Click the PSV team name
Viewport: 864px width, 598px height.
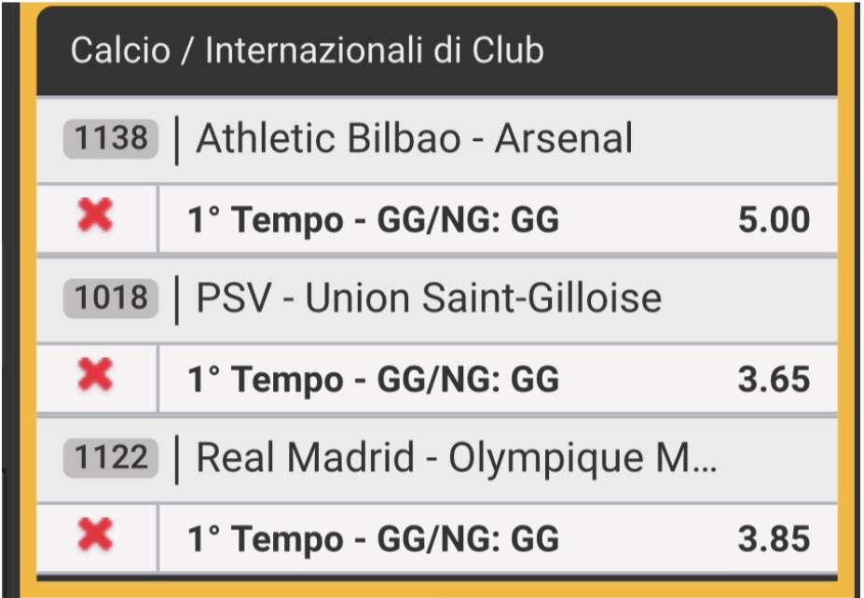pos(233,299)
